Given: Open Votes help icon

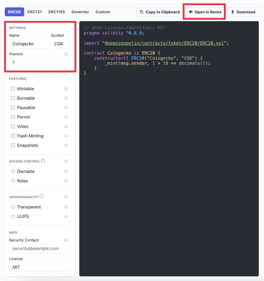Looking at the screenshot, I should 66,126.
